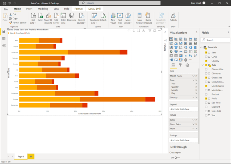The height and width of the screenshot is (164, 231).
Task: Click the Fields pane search box
Action: tap(215, 40)
